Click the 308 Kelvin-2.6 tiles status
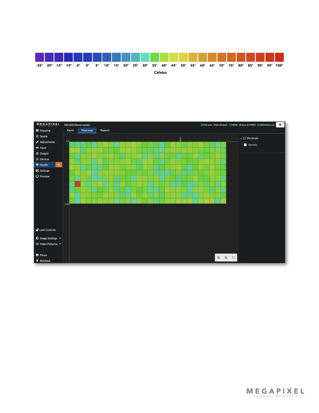The height and width of the screenshot is (413, 319). tap(266, 125)
